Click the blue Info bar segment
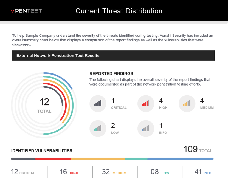 180,159
